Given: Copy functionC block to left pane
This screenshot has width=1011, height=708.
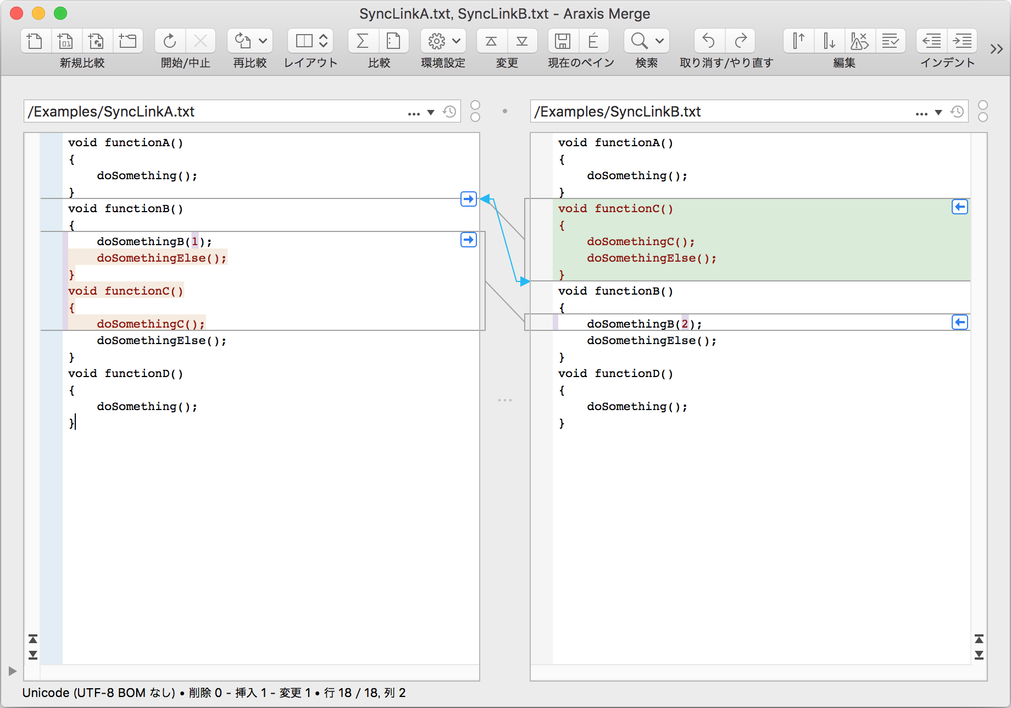Looking at the screenshot, I should point(959,207).
